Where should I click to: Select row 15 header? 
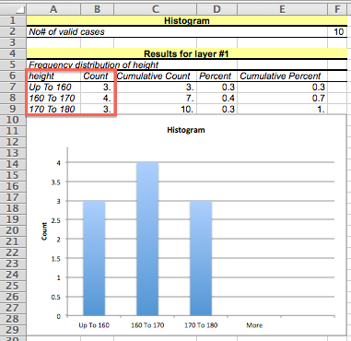[13, 175]
